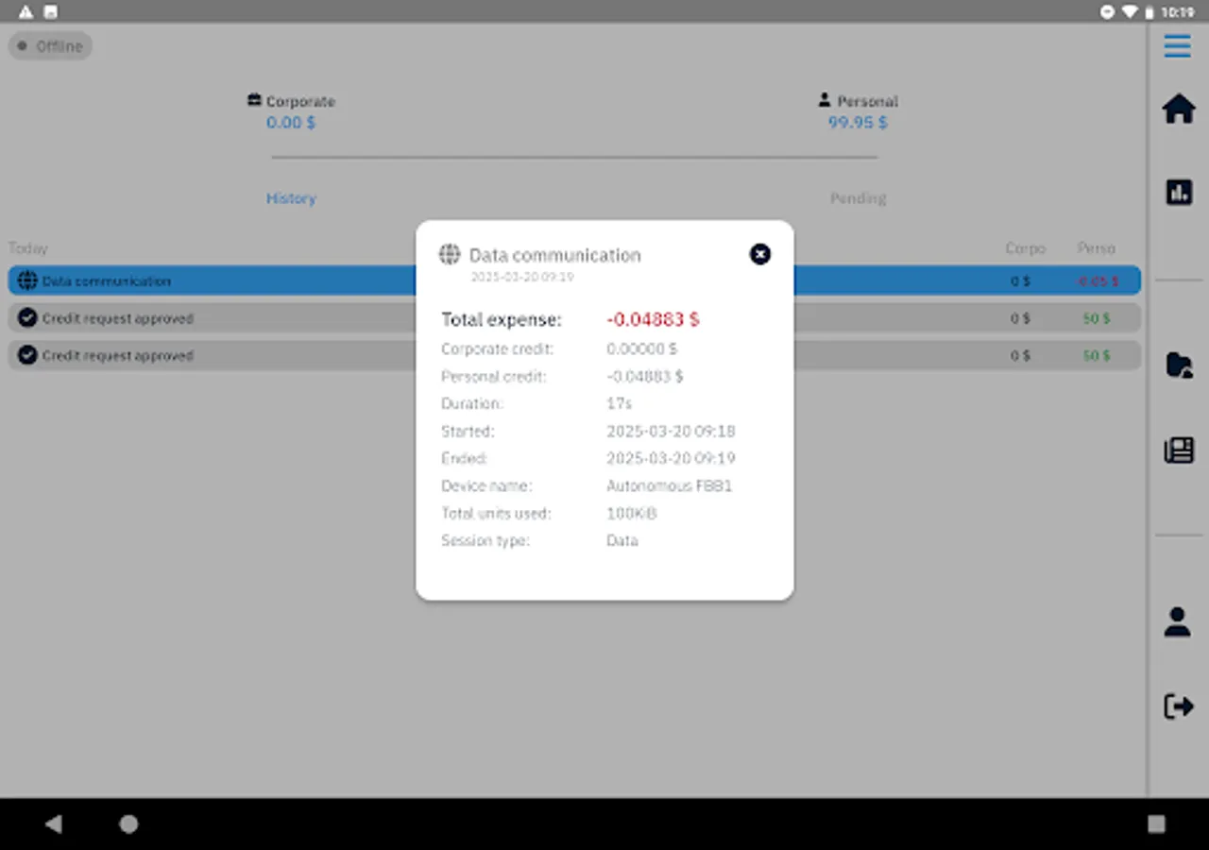Open the hamburger navigation menu

1177,45
